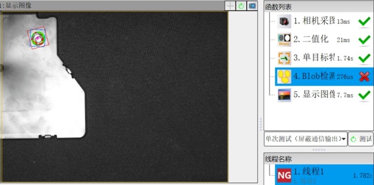Click the green checkmark for camera capture

pyautogui.click(x=364, y=22)
